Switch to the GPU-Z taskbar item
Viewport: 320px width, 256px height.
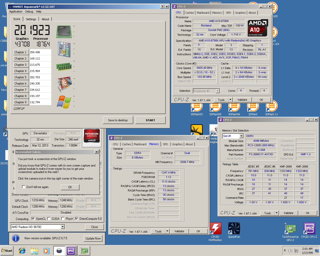click(x=84, y=251)
